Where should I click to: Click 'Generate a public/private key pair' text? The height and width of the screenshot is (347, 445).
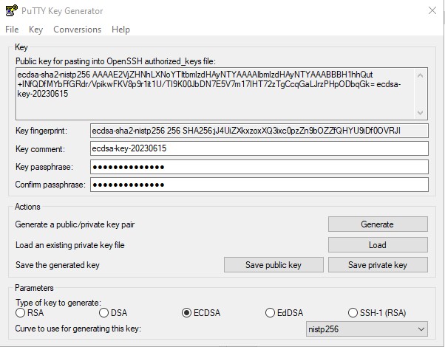tap(75, 224)
